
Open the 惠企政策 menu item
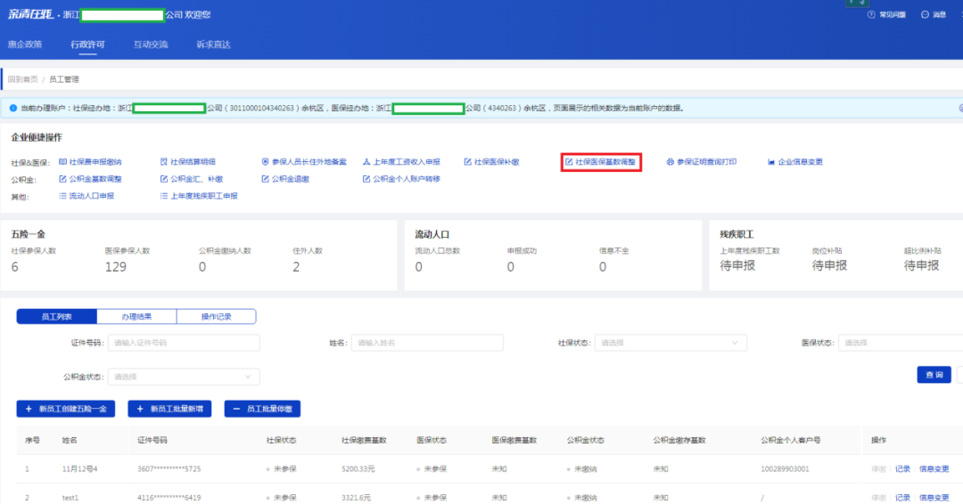(25, 44)
